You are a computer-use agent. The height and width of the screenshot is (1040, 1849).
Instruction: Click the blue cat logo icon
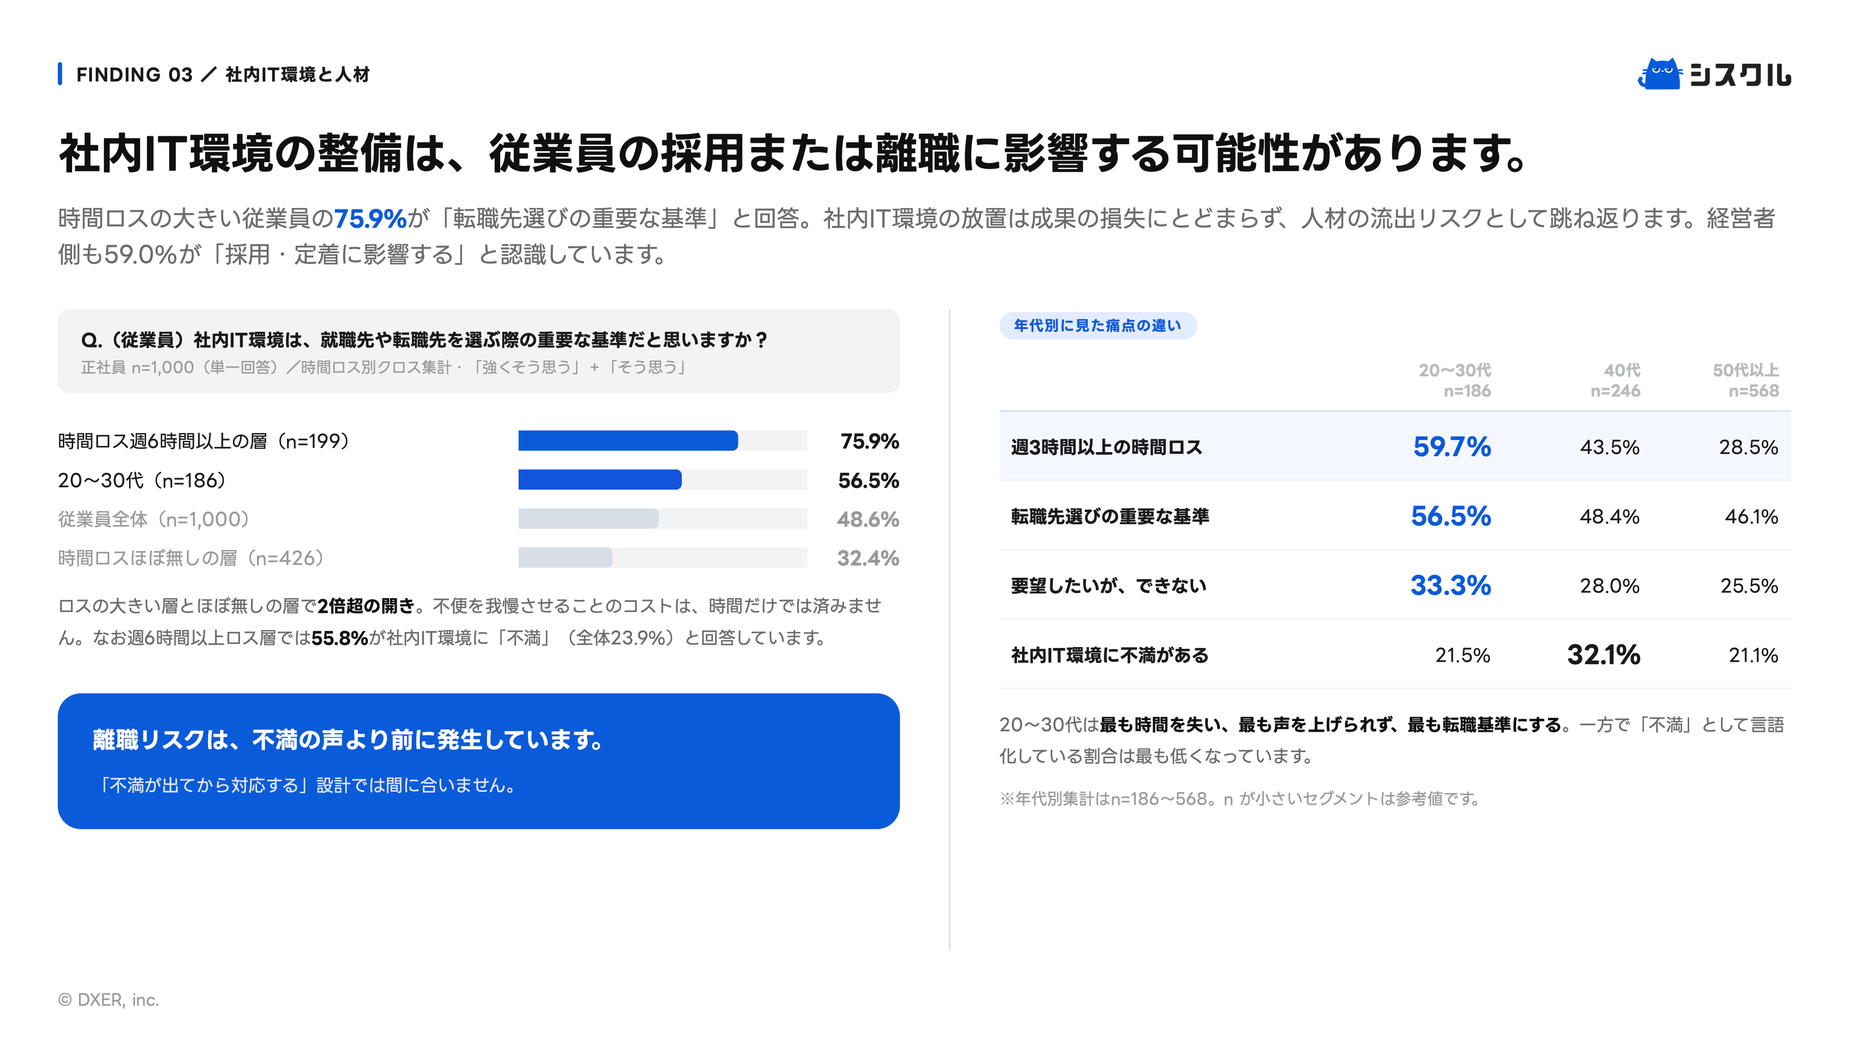[x=1659, y=74]
